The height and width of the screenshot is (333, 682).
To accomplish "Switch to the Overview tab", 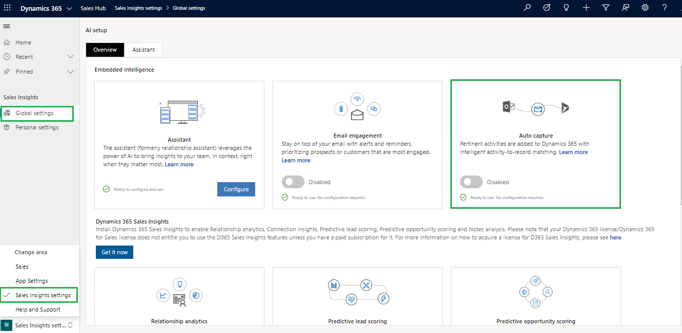I will point(105,50).
